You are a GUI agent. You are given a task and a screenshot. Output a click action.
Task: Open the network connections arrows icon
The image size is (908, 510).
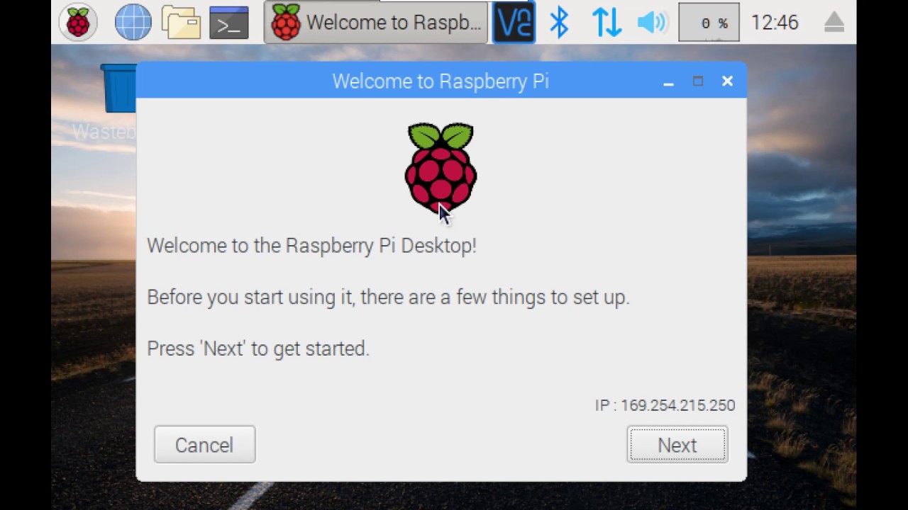pos(607,23)
